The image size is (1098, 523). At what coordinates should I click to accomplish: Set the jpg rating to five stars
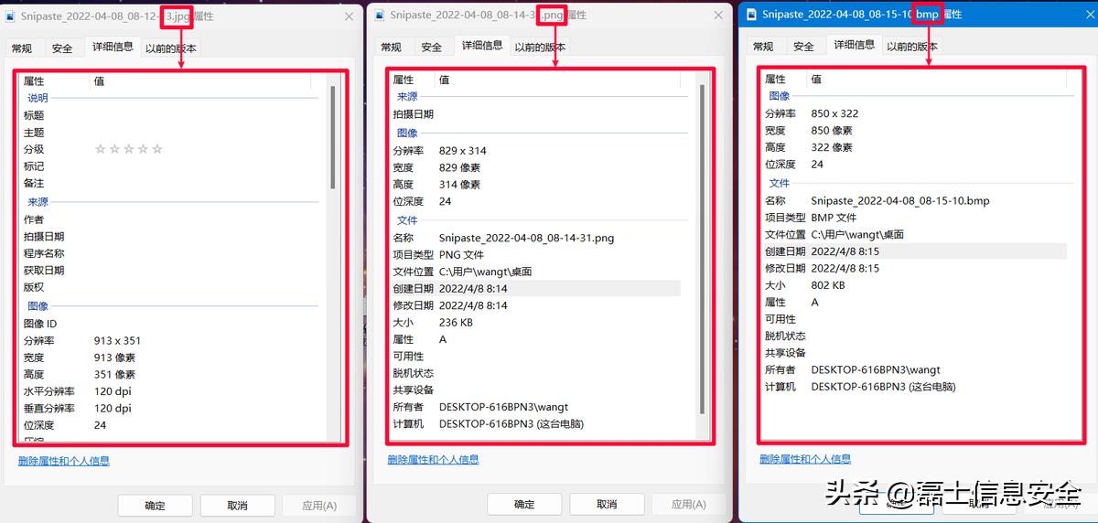tap(157, 149)
